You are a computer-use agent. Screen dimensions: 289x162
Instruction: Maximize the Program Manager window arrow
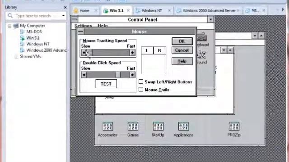[261, 36]
